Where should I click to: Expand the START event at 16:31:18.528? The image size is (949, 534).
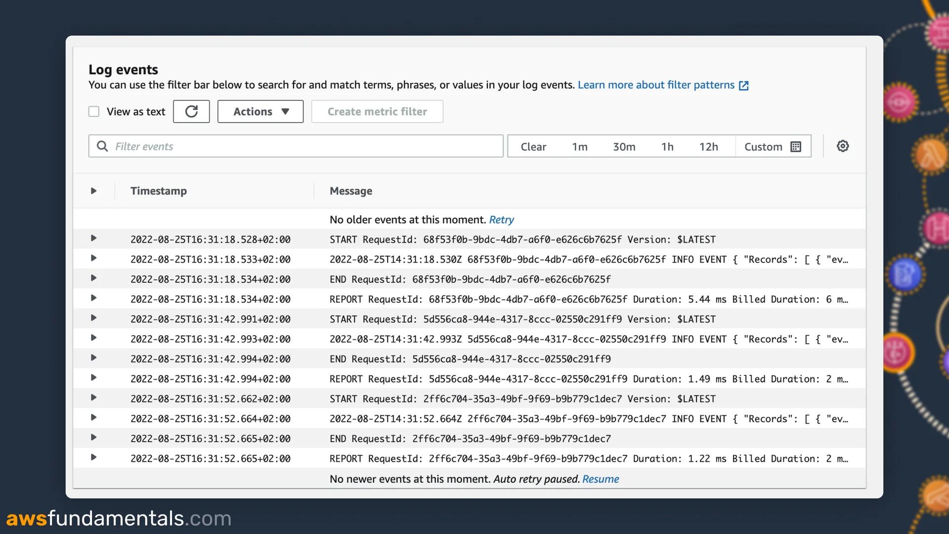[x=94, y=239]
